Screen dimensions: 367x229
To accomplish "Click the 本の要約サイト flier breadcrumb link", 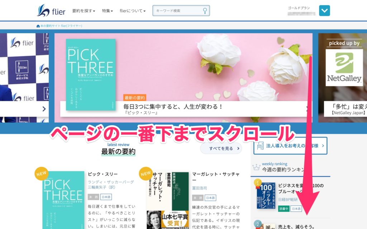I will point(61,26).
